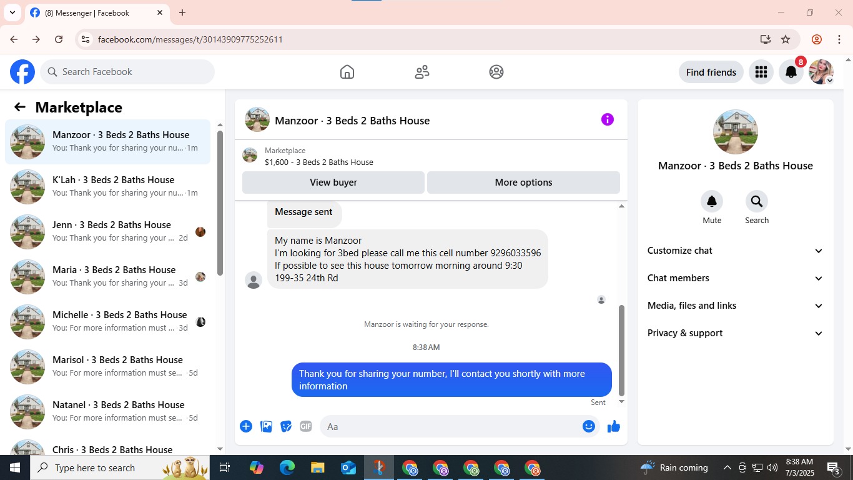
Task: Expand Media, files and links section
Action: 736,306
